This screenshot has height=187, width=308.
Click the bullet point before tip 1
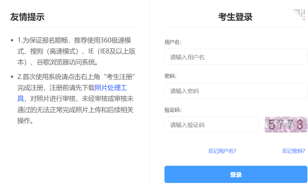click(12, 40)
